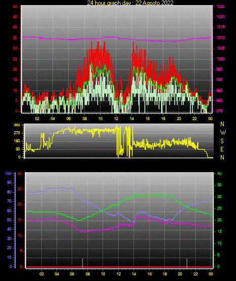This screenshot has width=236, height=281.
Task: Click the 12 hour tick on top graph
Action: [116, 118]
